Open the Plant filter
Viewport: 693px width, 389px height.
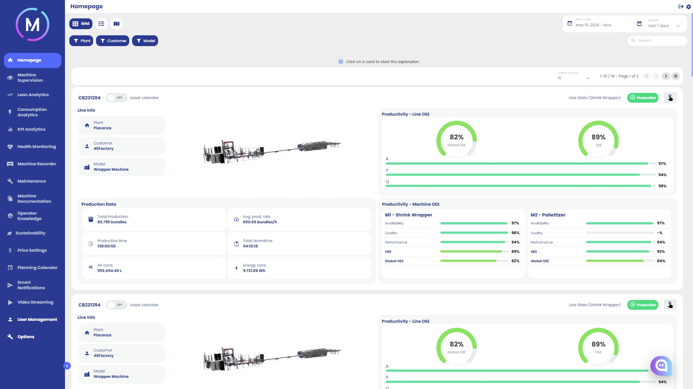pos(81,41)
